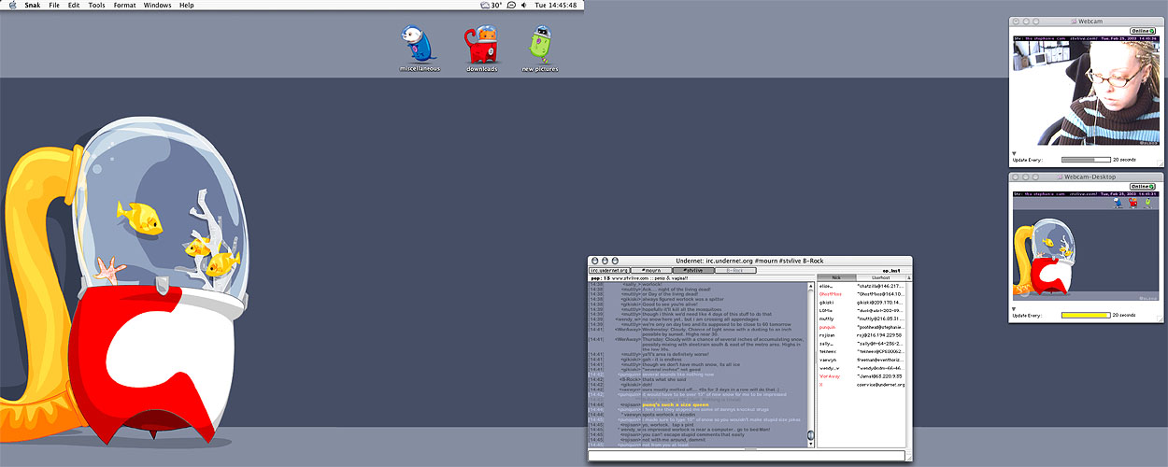1168x467 pixels.
Task: Click the Apple menu icon
Action: click(x=13, y=5)
